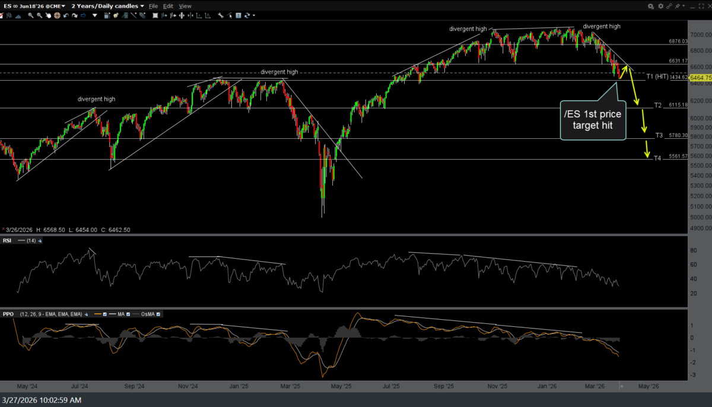Activate the crosshair cursor tool
This screenshot has width=712, height=407.
point(57,15)
